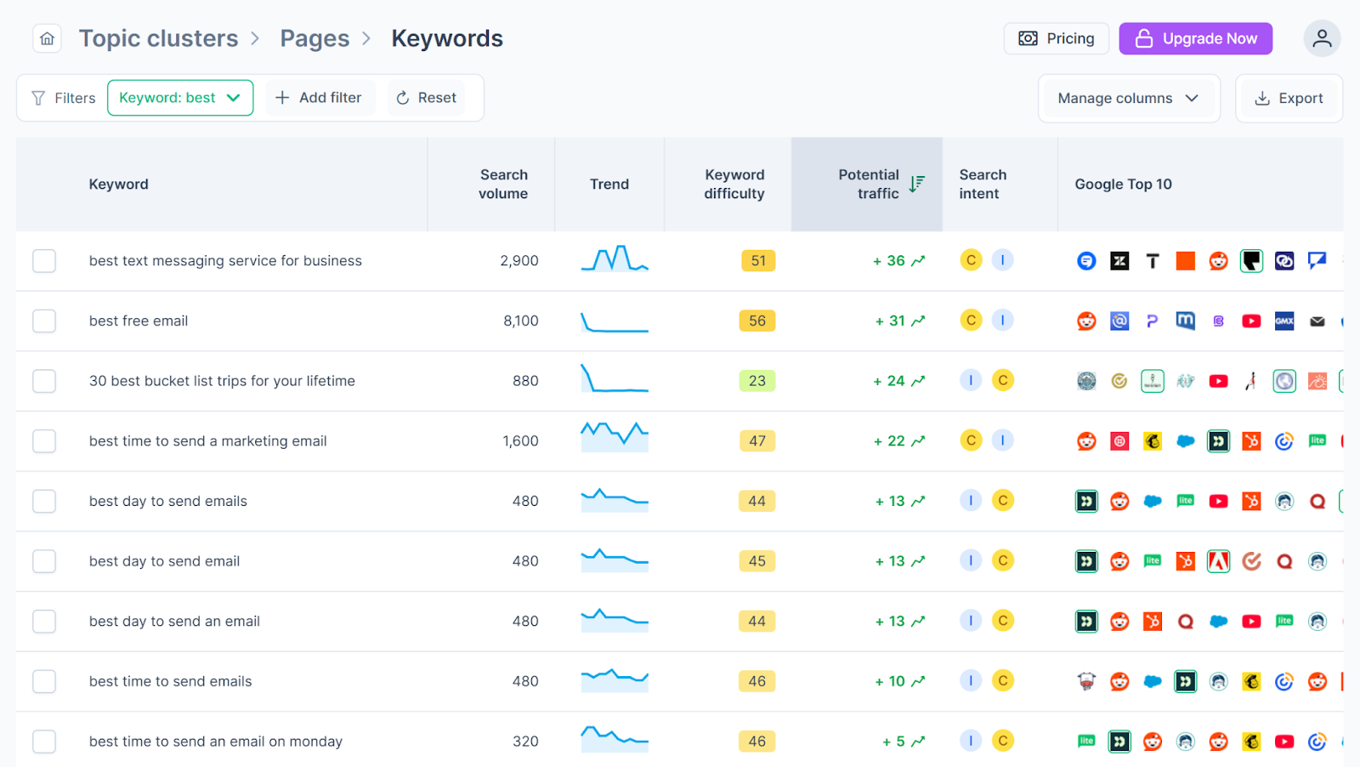The image size is (1360, 767).
Task: Open the user profile avatar icon
Action: 1322,38
